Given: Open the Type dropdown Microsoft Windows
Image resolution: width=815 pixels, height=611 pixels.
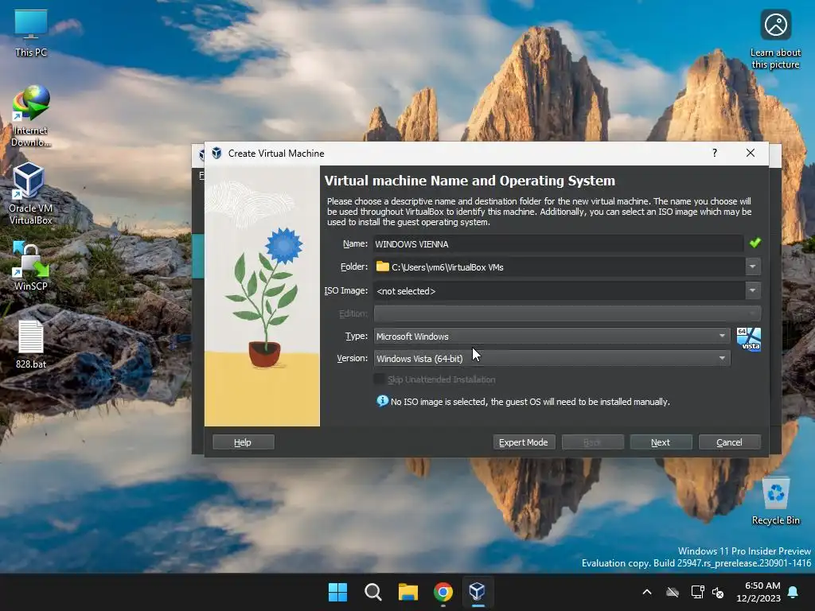Looking at the screenshot, I should pyautogui.click(x=552, y=337).
